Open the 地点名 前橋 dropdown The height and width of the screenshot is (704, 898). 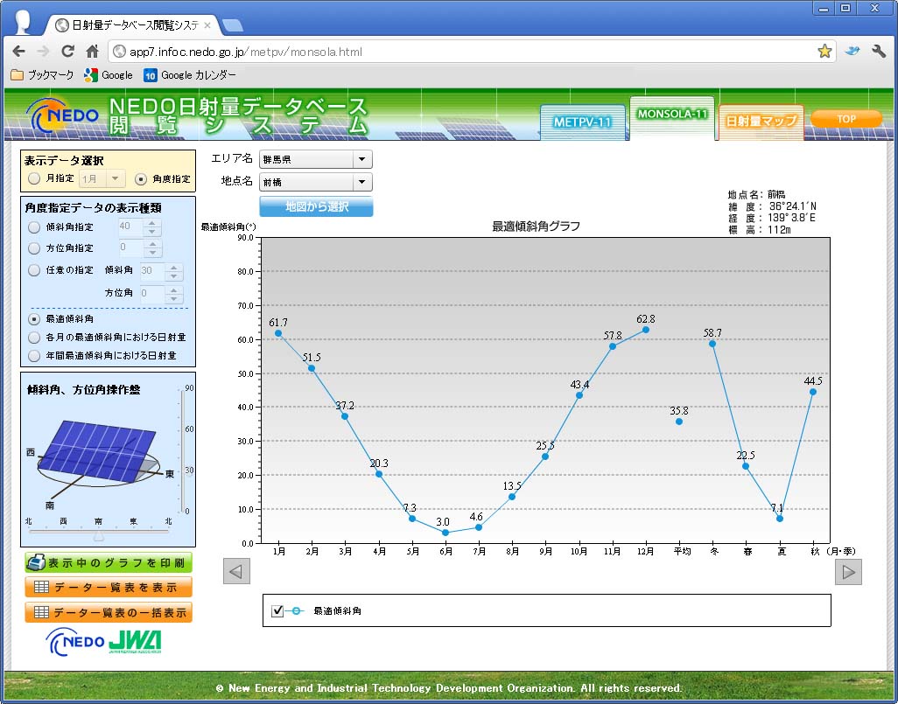[x=316, y=182]
